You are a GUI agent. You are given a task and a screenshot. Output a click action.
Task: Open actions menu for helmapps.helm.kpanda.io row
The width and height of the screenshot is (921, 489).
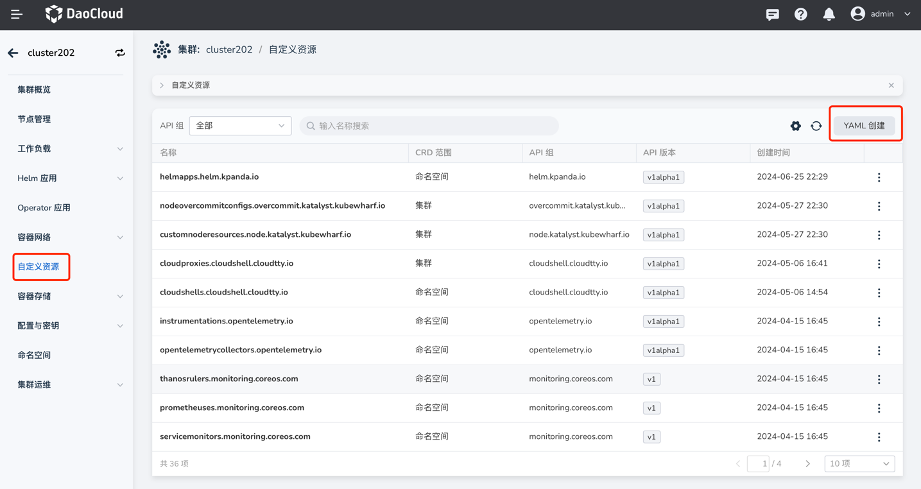pos(879,178)
